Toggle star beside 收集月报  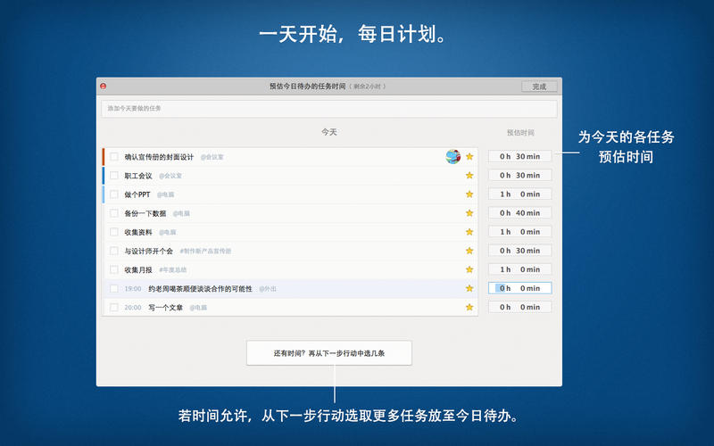point(469,269)
